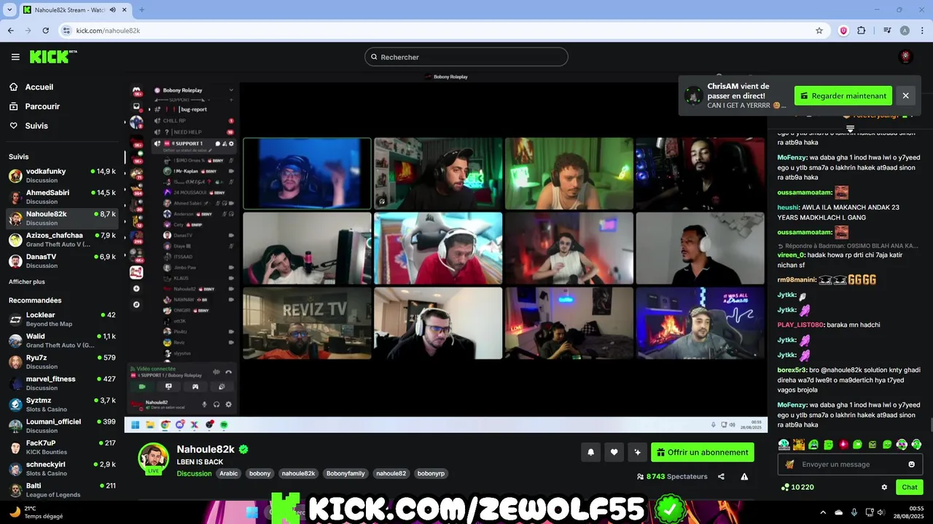Expand followed list with Afficher plus
Image resolution: width=933 pixels, height=524 pixels.
point(27,282)
